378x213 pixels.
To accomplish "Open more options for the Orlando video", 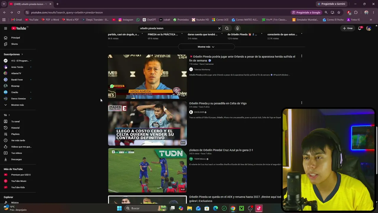I will (x=302, y=56).
